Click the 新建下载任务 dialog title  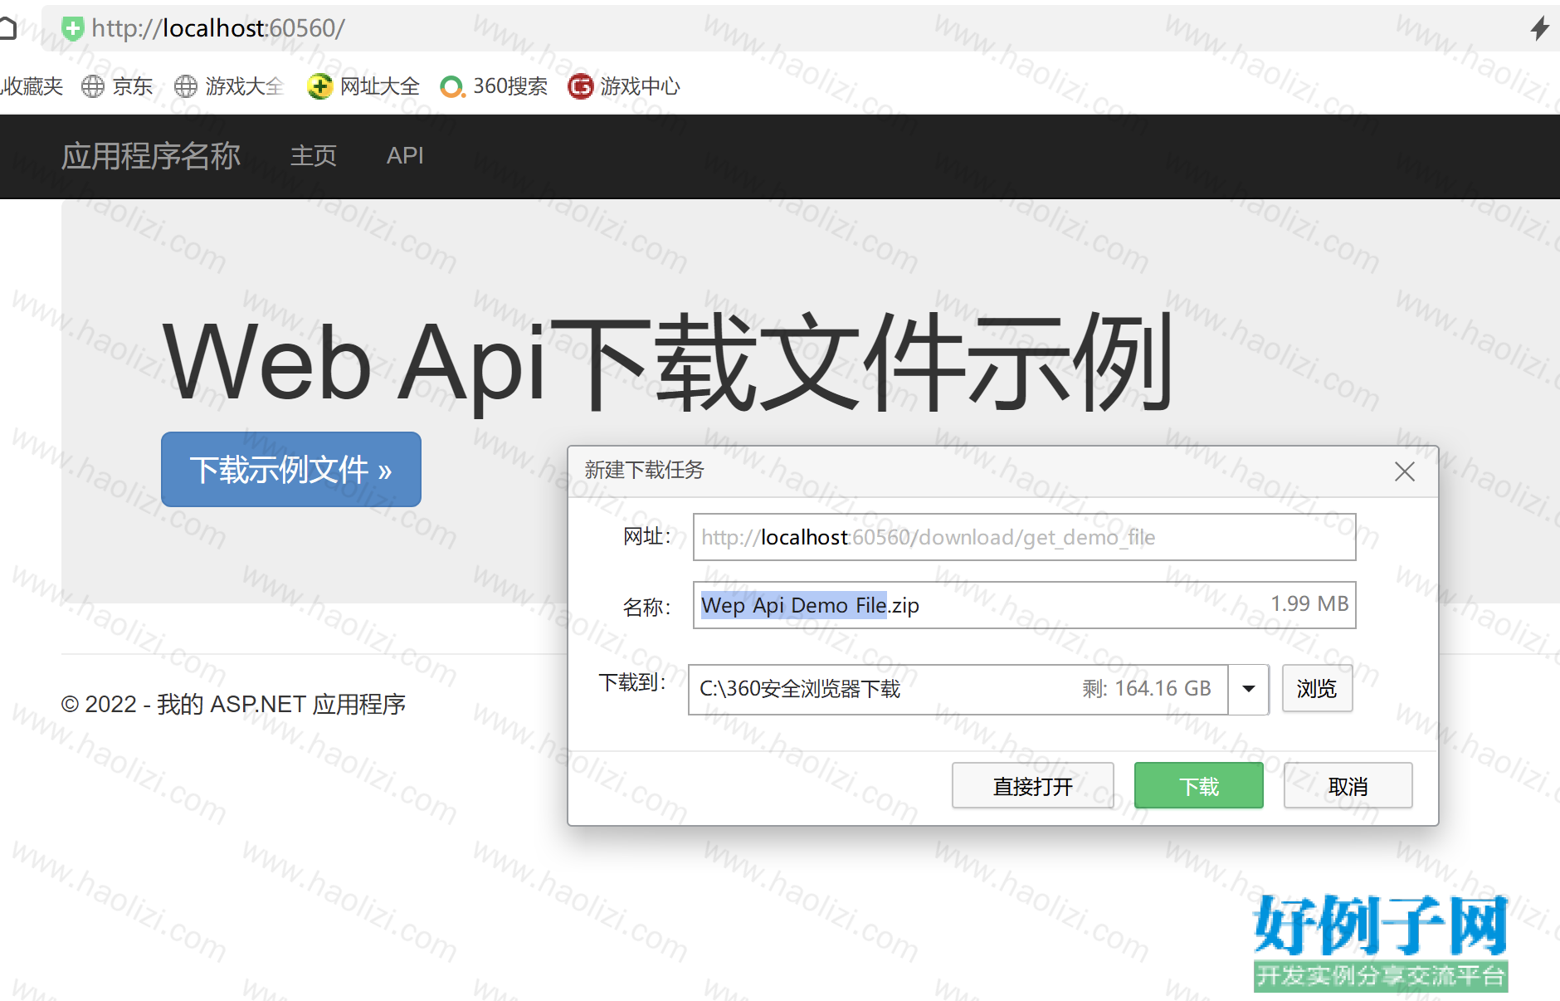pos(644,471)
